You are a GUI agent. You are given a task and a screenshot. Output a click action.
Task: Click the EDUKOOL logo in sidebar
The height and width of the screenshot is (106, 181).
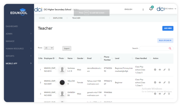click(19, 12)
